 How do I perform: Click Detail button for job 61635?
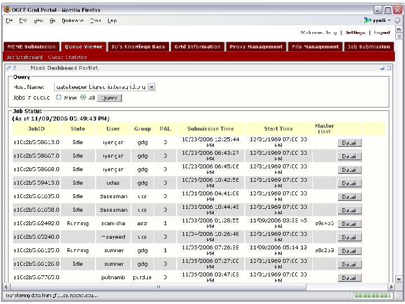tap(349, 196)
